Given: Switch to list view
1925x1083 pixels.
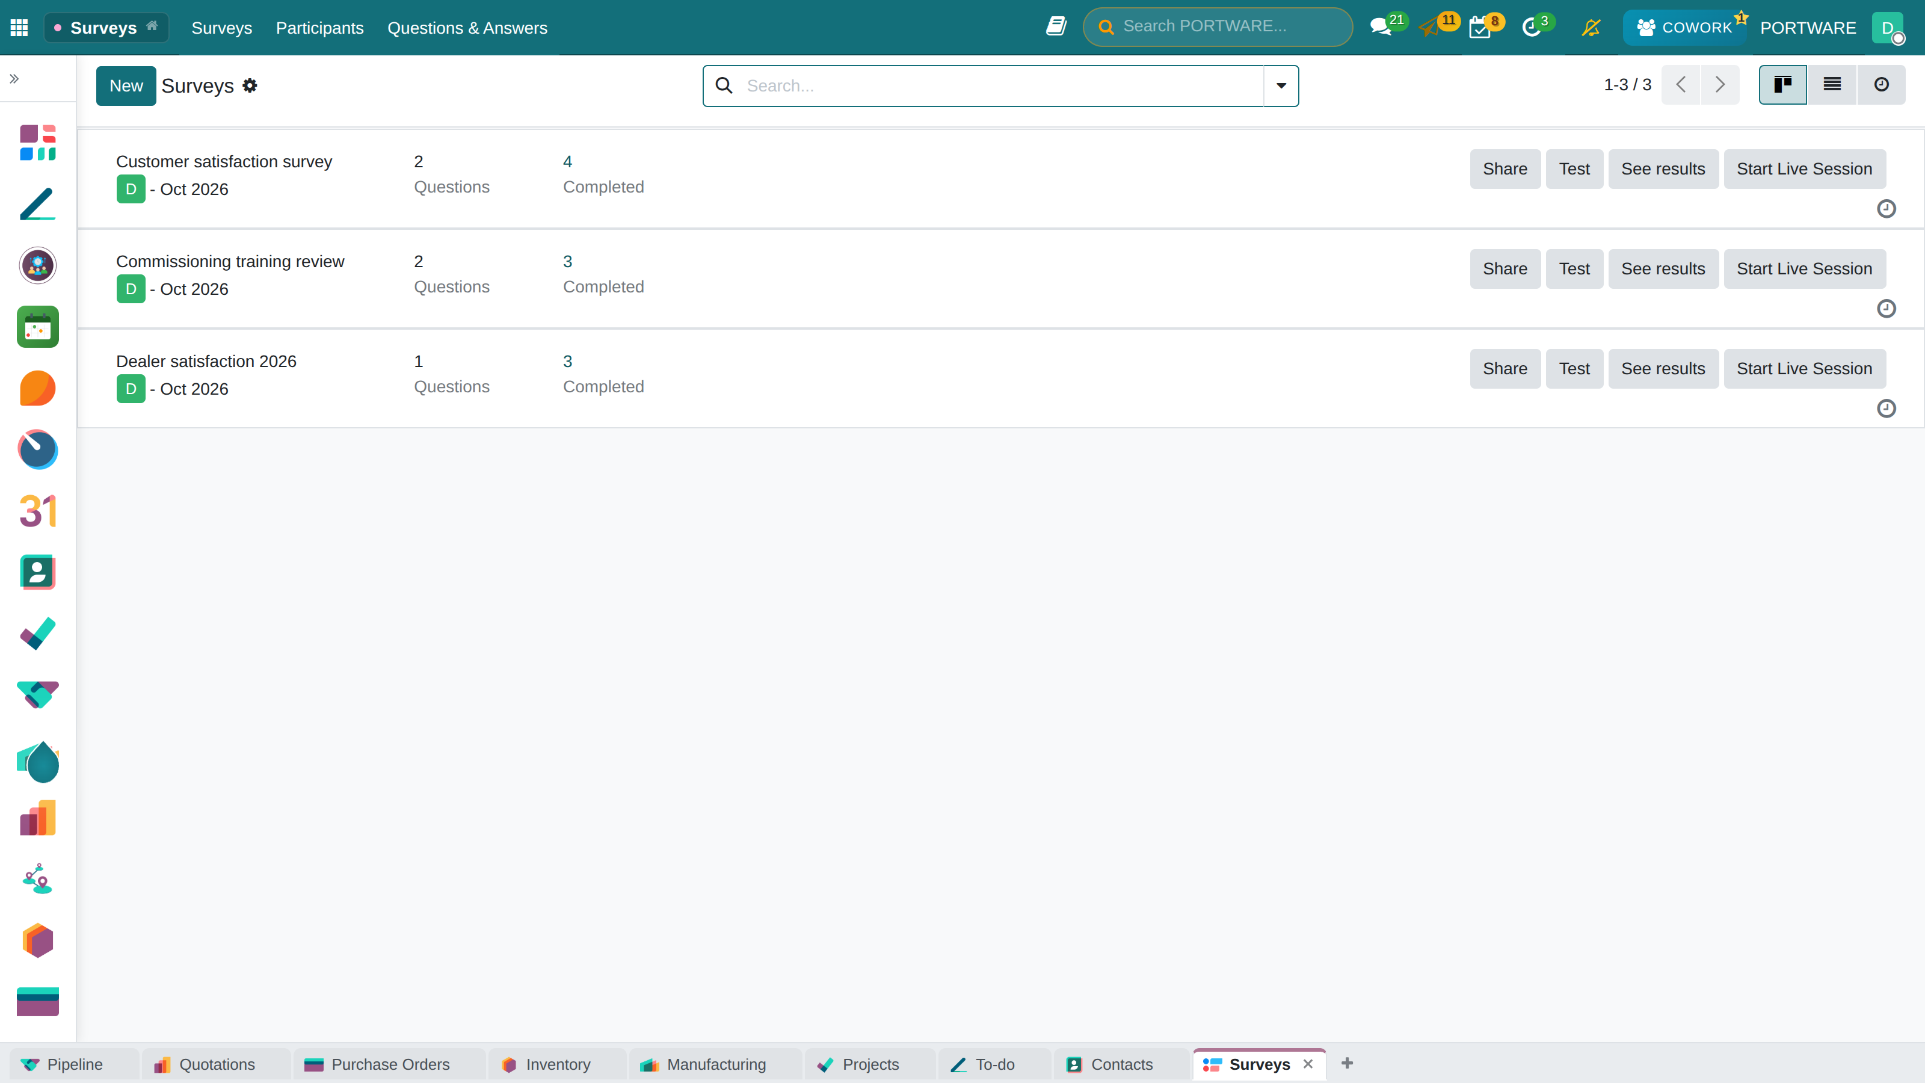Looking at the screenshot, I should click(1832, 84).
